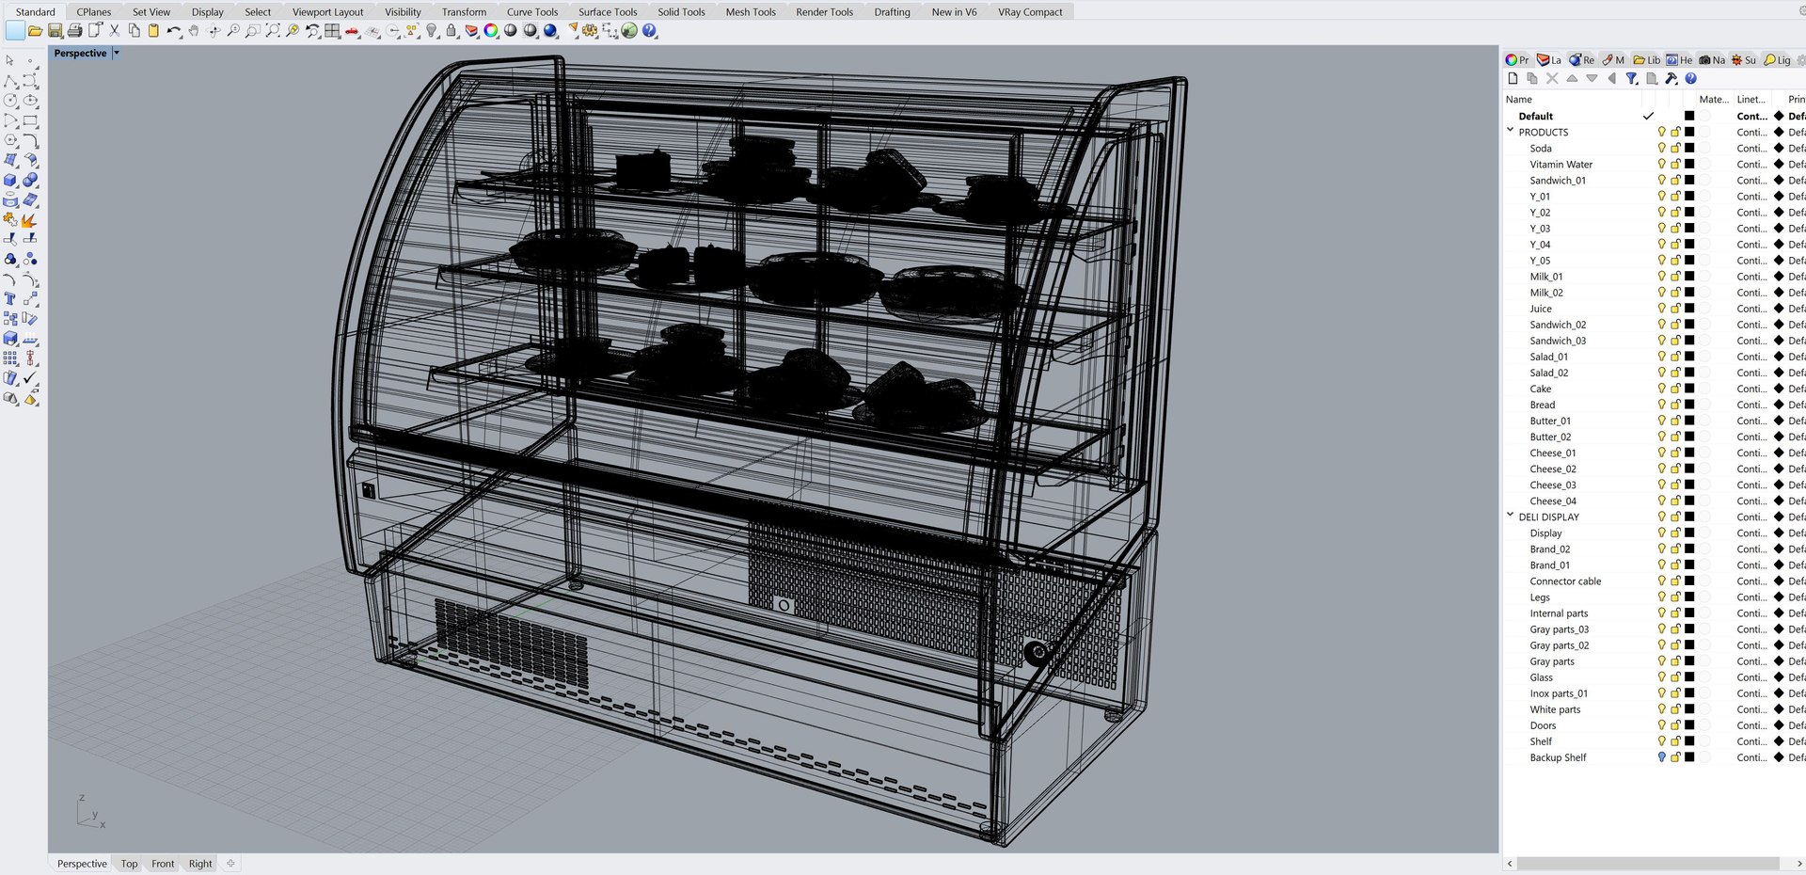Click New Layer icon in Layers panel

1513,79
